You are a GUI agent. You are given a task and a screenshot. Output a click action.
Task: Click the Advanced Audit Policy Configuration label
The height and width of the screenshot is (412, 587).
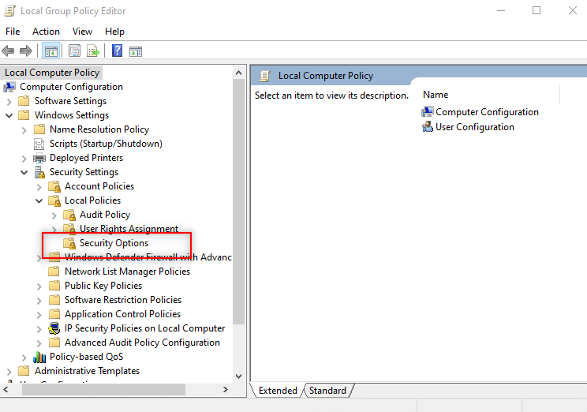pos(142,343)
